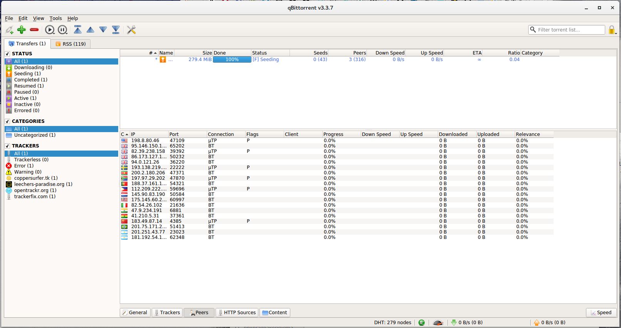Click the add torrent link icon
The width and height of the screenshot is (621, 328).
[x=9, y=30]
